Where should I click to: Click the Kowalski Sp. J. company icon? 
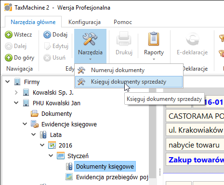tap(26, 92)
